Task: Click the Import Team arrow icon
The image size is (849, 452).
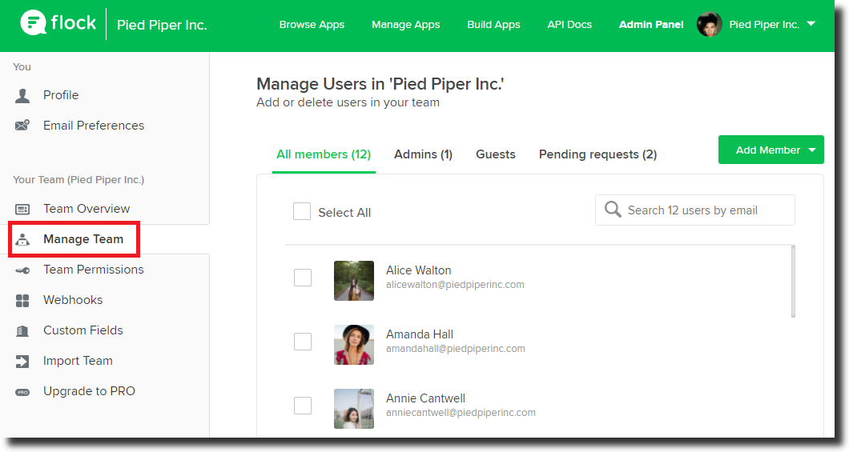Action: (22, 361)
